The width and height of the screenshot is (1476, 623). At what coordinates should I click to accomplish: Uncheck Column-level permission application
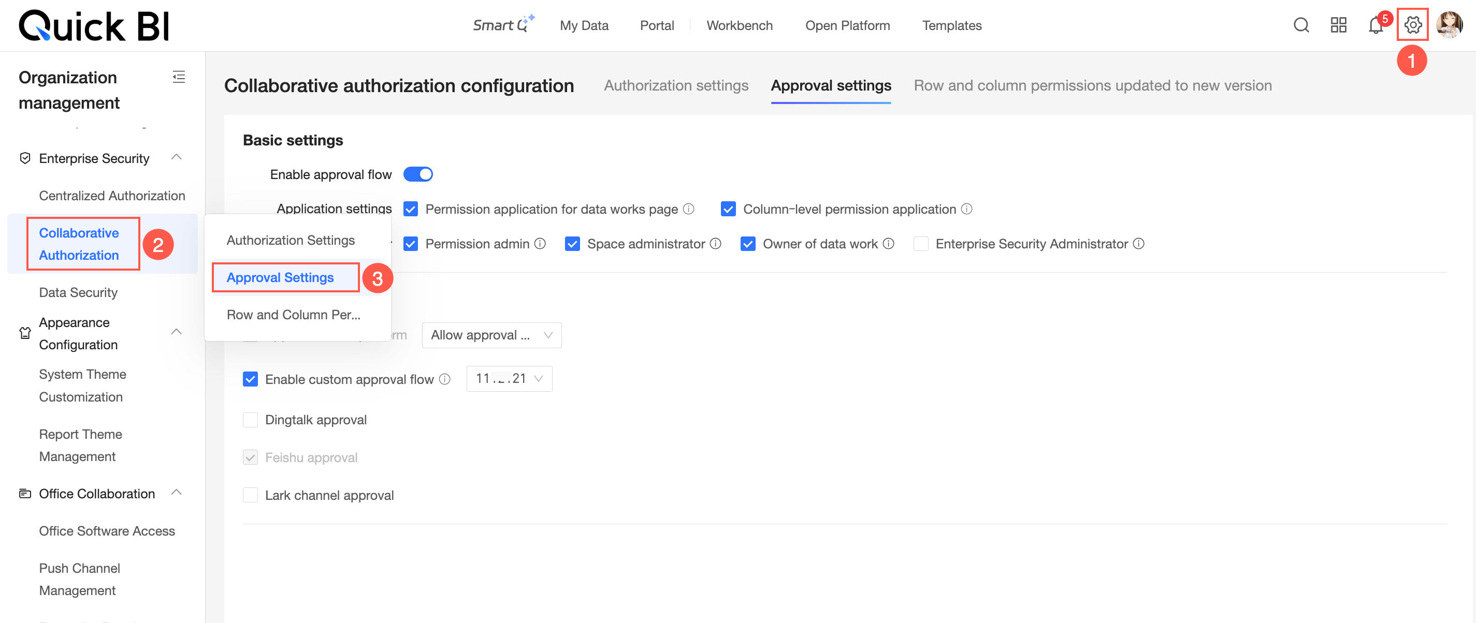click(x=728, y=209)
